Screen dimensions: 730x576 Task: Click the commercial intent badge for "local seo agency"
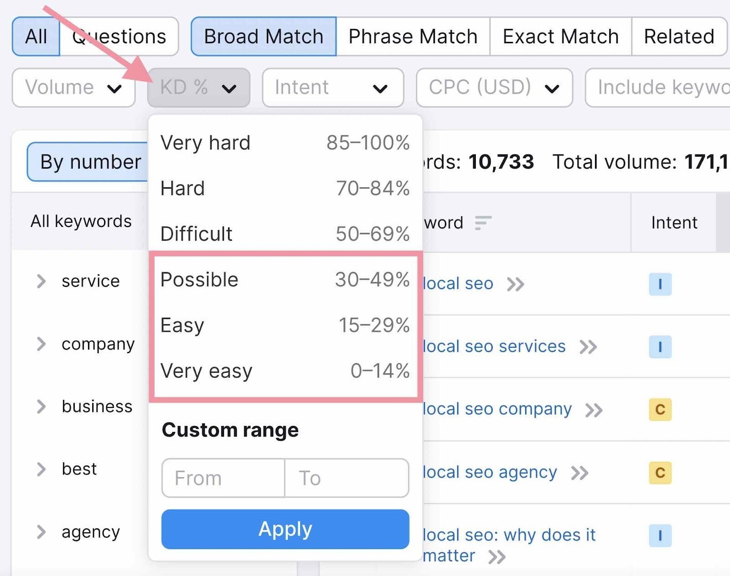(x=660, y=473)
